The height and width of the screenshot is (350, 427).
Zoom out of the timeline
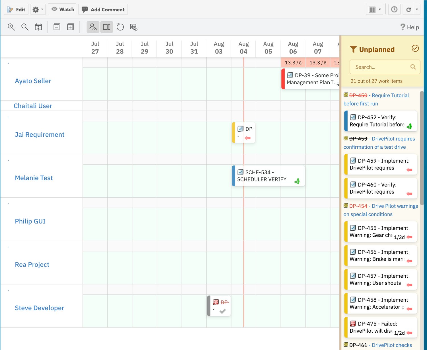point(25,27)
